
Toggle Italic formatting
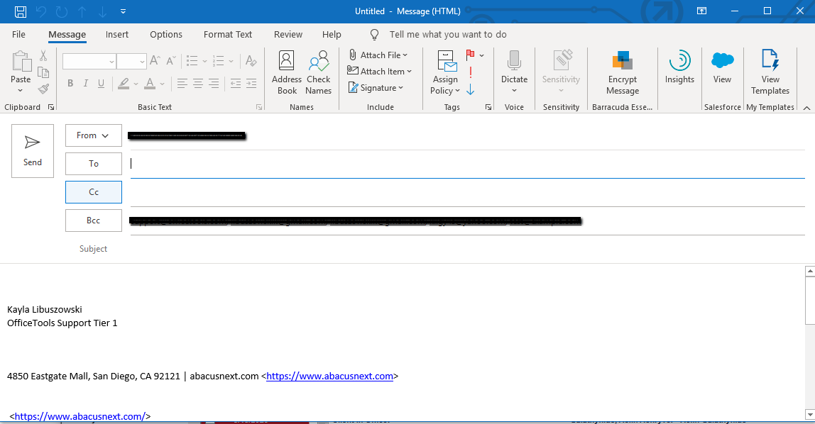click(86, 83)
